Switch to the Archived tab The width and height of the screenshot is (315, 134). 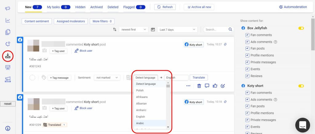97,7
